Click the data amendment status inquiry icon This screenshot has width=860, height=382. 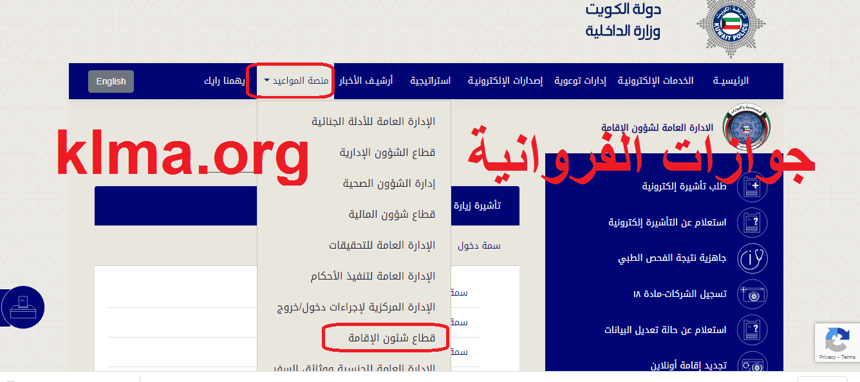click(752, 330)
